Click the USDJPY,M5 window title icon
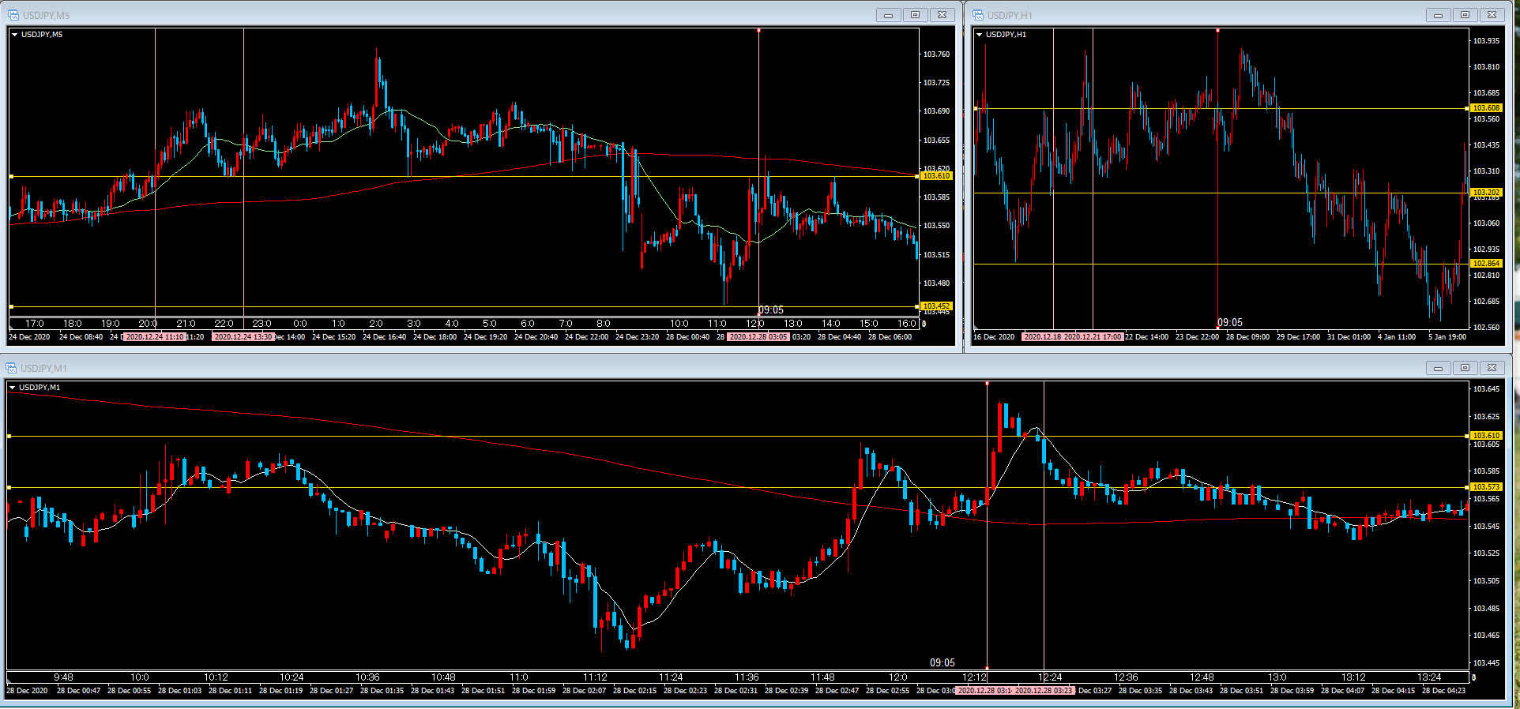Viewport: 1520px width, 709px height. click(13, 15)
